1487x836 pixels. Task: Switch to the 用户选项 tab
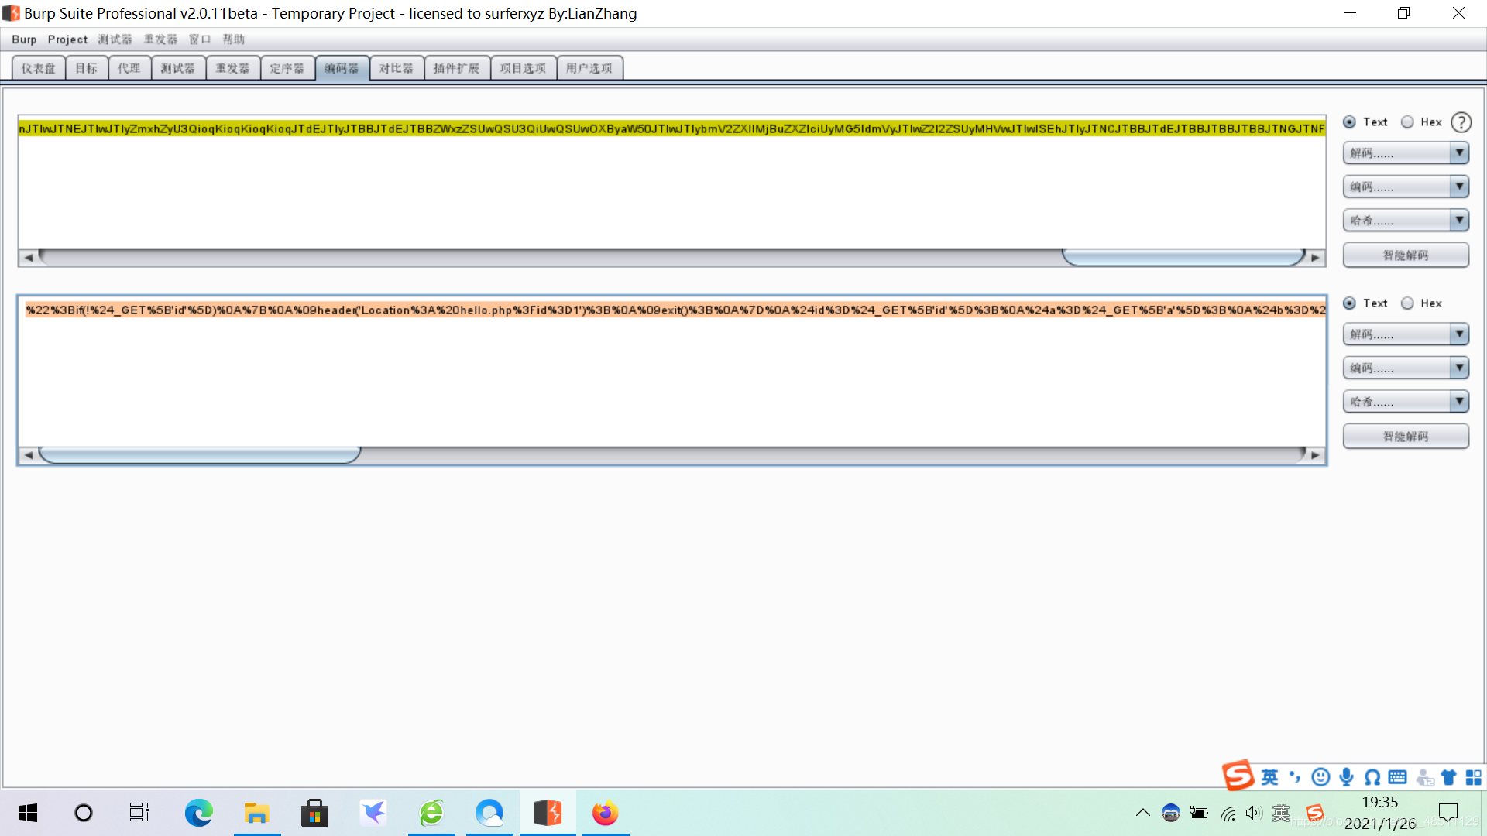tap(589, 68)
